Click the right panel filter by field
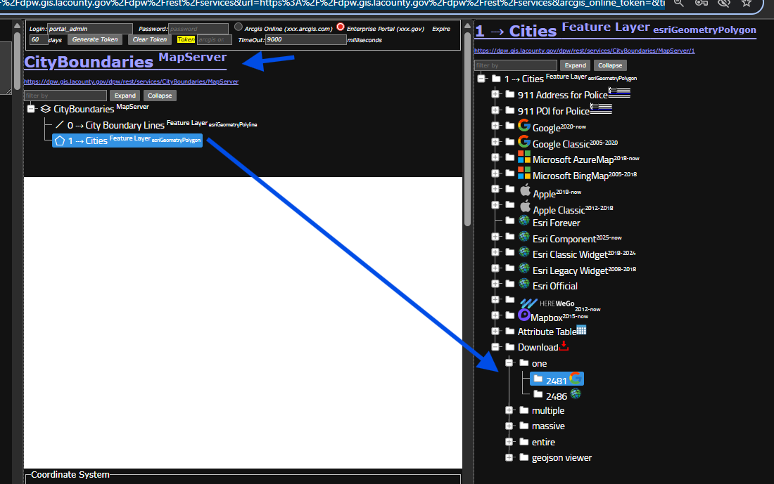The height and width of the screenshot is (484, 774). coord(516,65)
